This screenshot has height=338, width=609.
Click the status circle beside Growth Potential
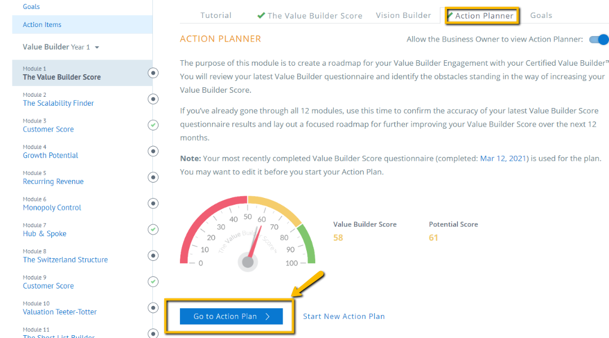click(153, 151)
